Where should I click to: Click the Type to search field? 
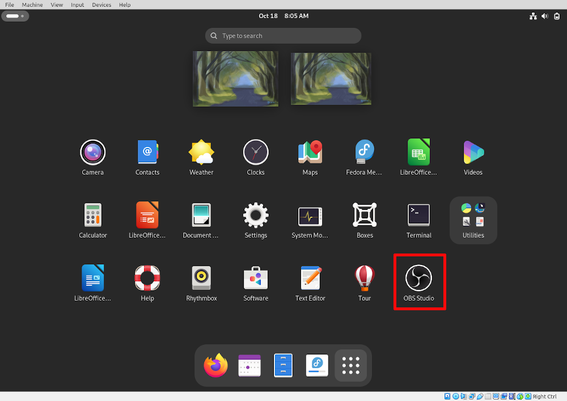pos(283,35)
